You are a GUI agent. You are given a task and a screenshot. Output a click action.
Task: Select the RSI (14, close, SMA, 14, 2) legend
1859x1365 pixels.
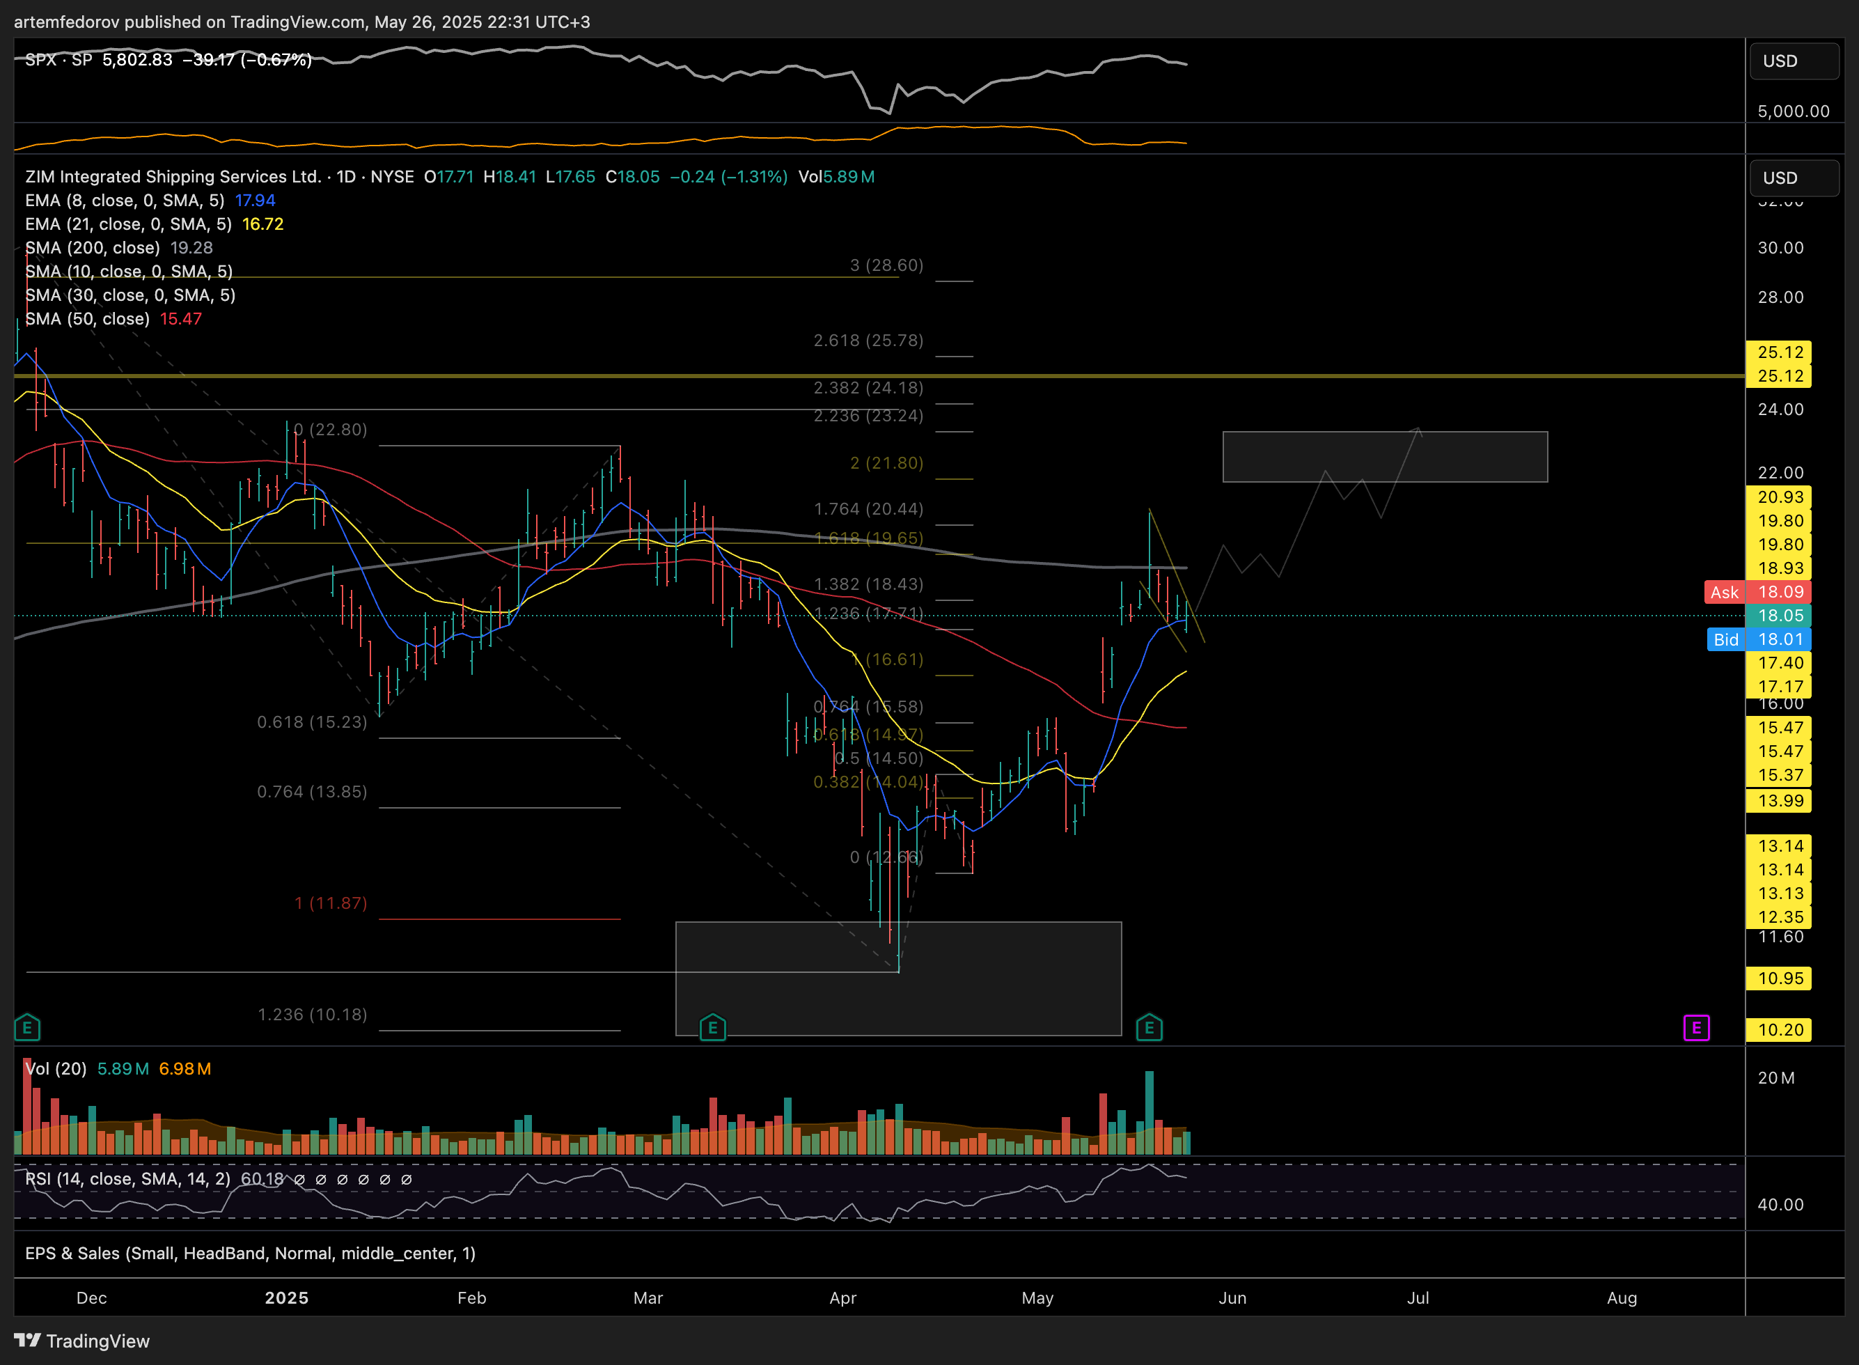[x=128, y=1178]
